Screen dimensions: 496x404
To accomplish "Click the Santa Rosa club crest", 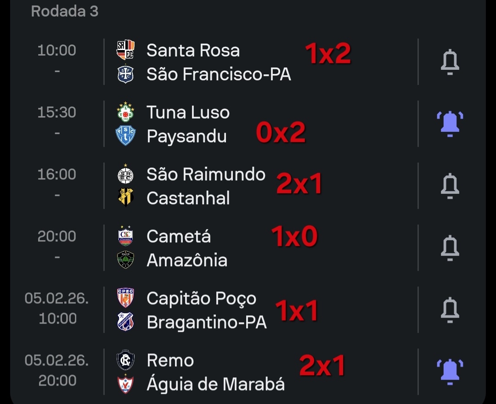I will tap(125, 50).
